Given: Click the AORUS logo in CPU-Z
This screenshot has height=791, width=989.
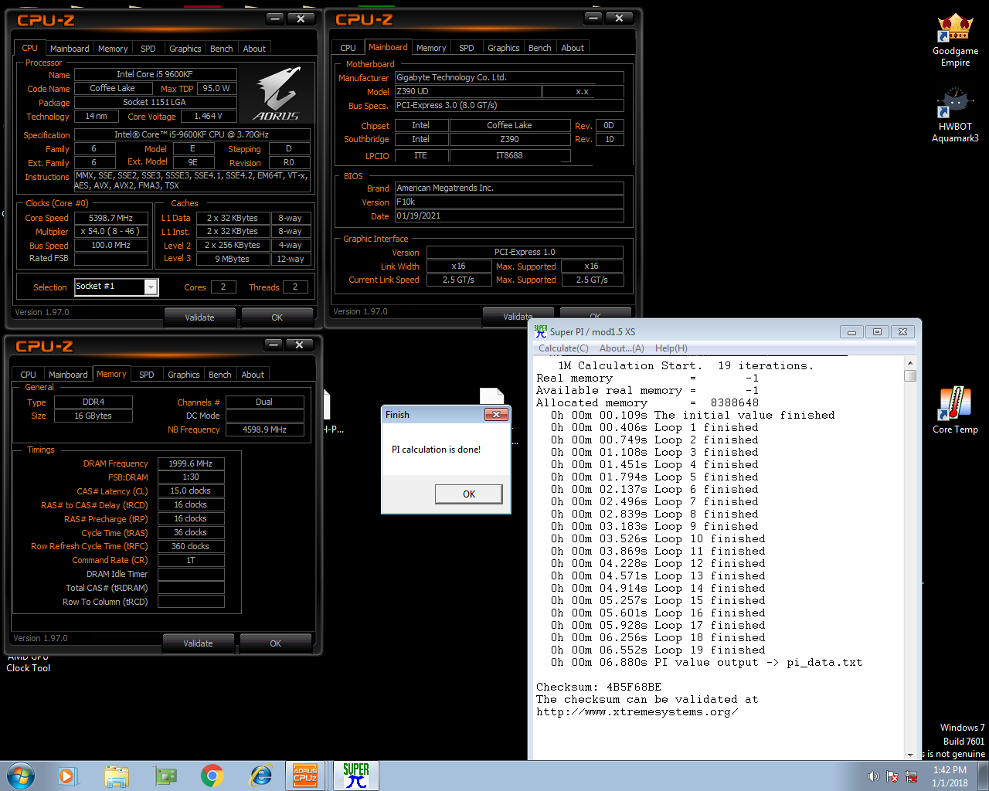Looking at the screenshot, I should coord(277,93).
